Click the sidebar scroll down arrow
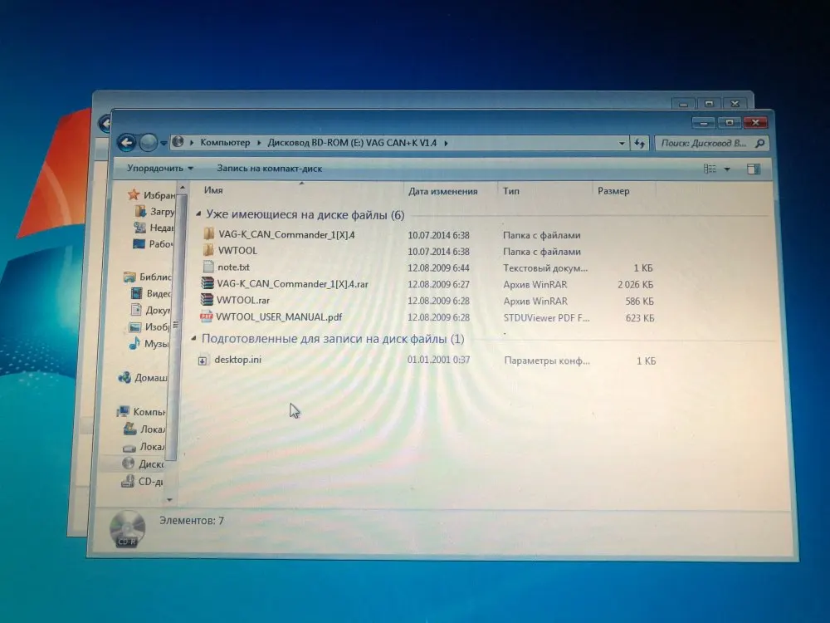Image resolution: width=830 pixels, height=623 pixels. pyautogui.click(x=169, y=499)
